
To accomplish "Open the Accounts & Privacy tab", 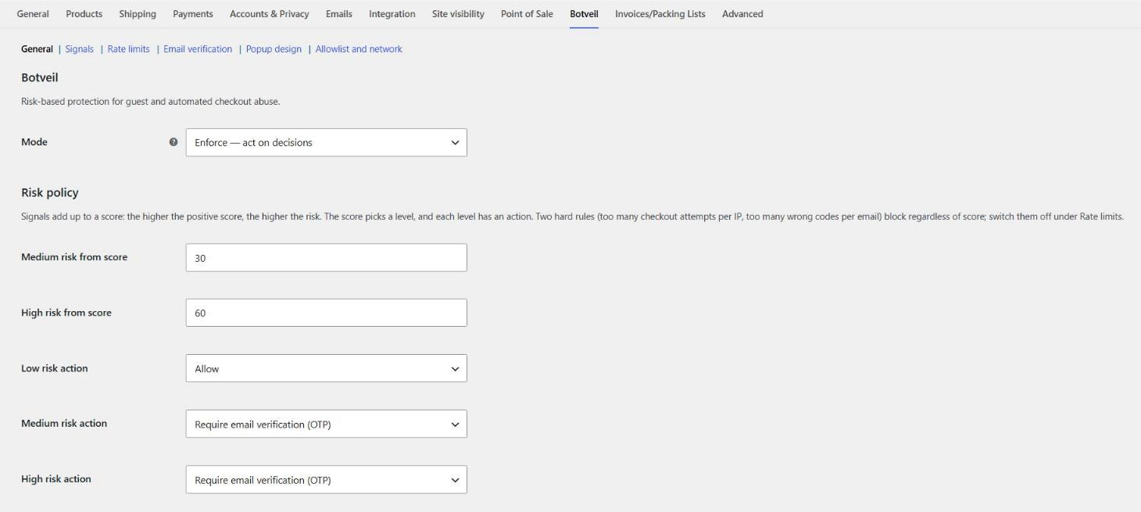I will [270, 14].
